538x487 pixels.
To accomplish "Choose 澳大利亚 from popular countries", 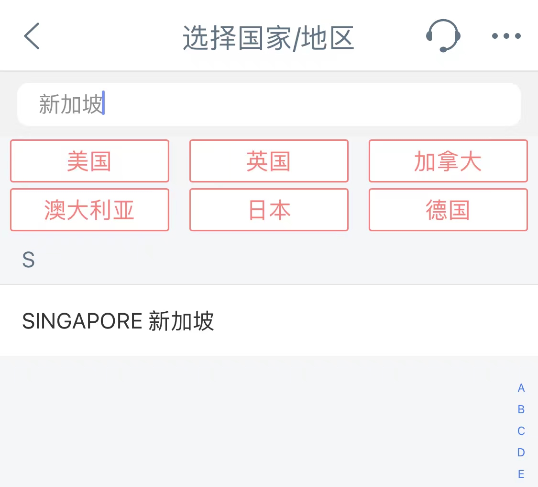I will (x=89, y=210).
